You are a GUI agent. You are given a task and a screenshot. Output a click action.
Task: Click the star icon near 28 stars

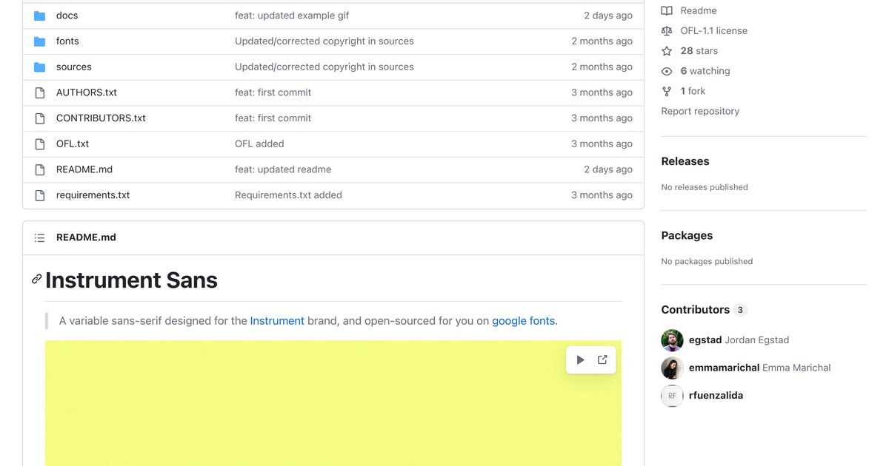(x=667, y=50)
